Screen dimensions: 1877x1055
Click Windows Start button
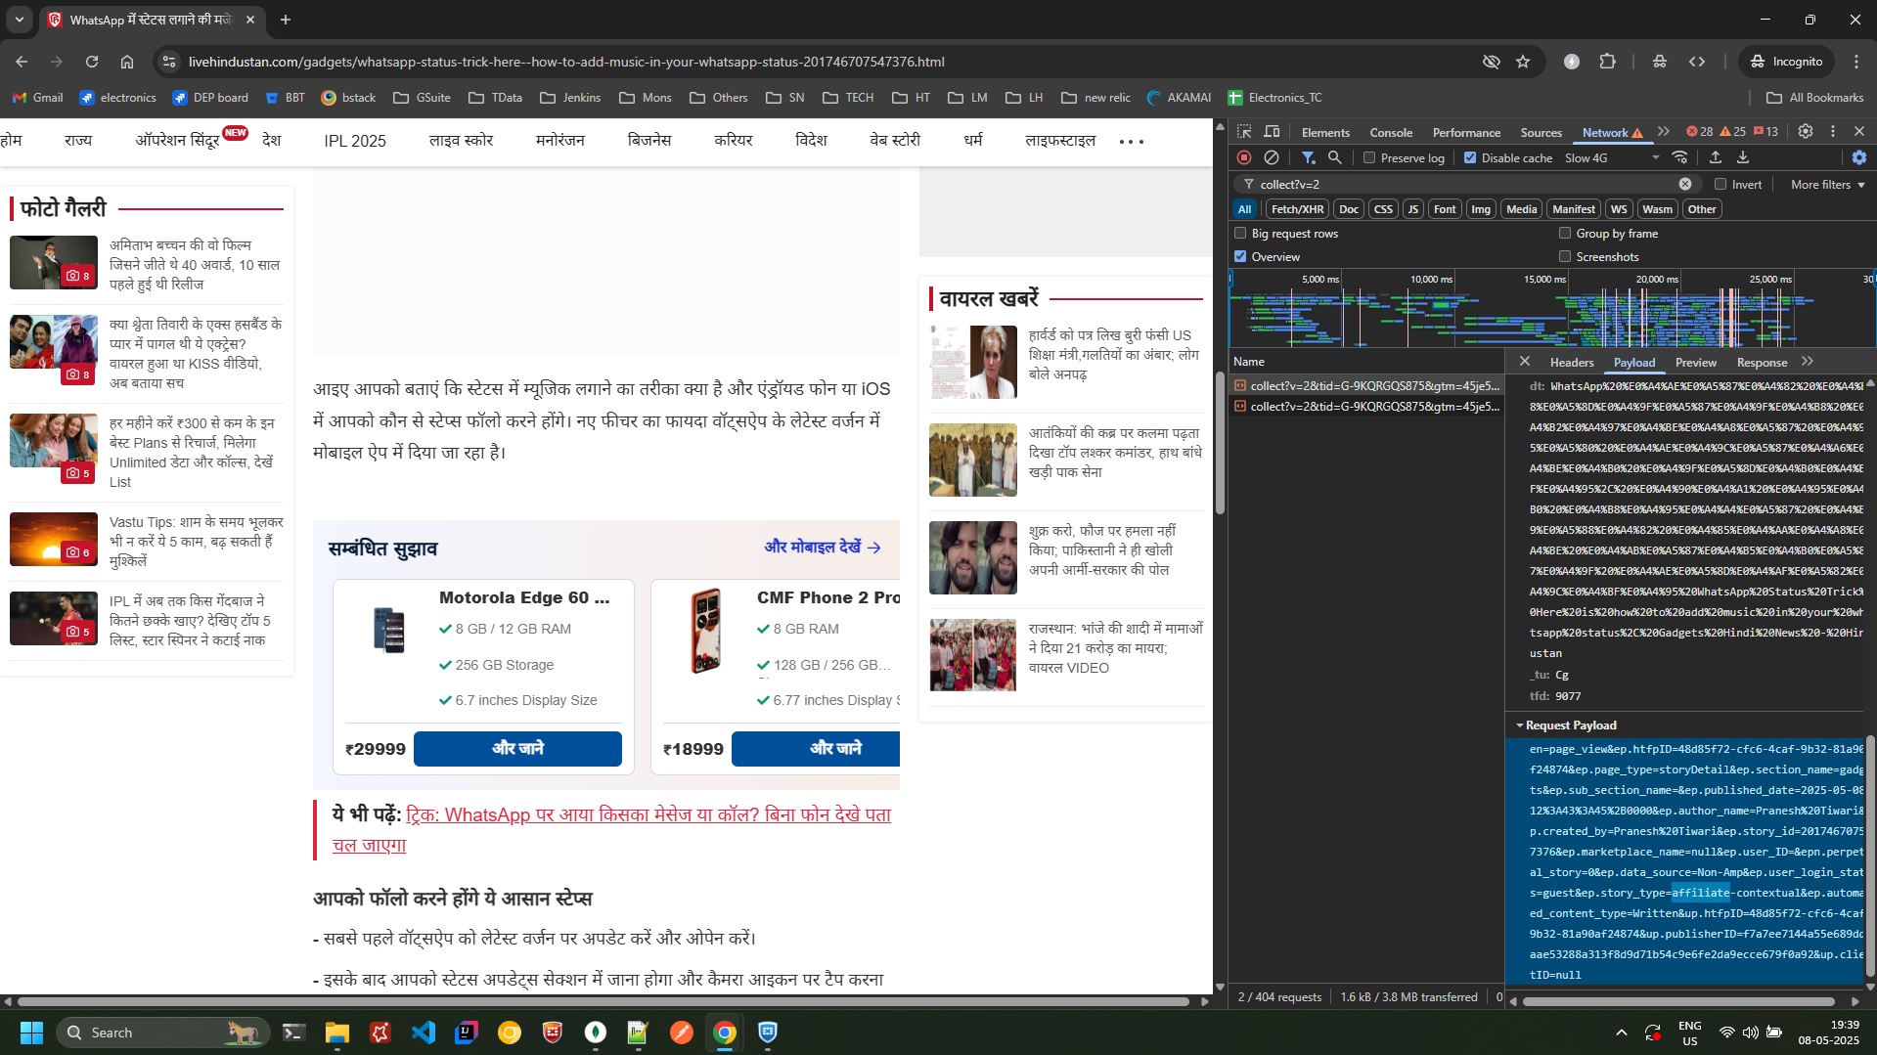tap(31, 1033)
